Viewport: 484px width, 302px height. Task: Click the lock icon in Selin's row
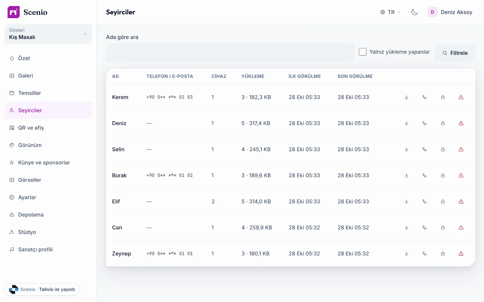point(443,149)
